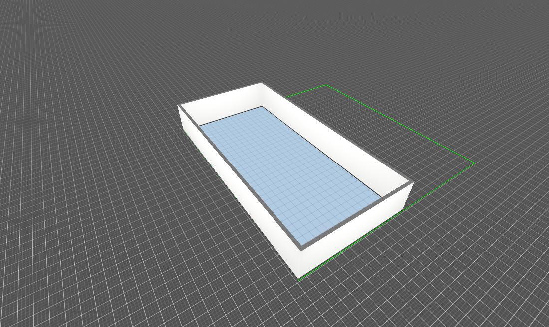Select the rightmost top corner of the room walls
Screen dimensions: 549x327
tap(413, 182)
